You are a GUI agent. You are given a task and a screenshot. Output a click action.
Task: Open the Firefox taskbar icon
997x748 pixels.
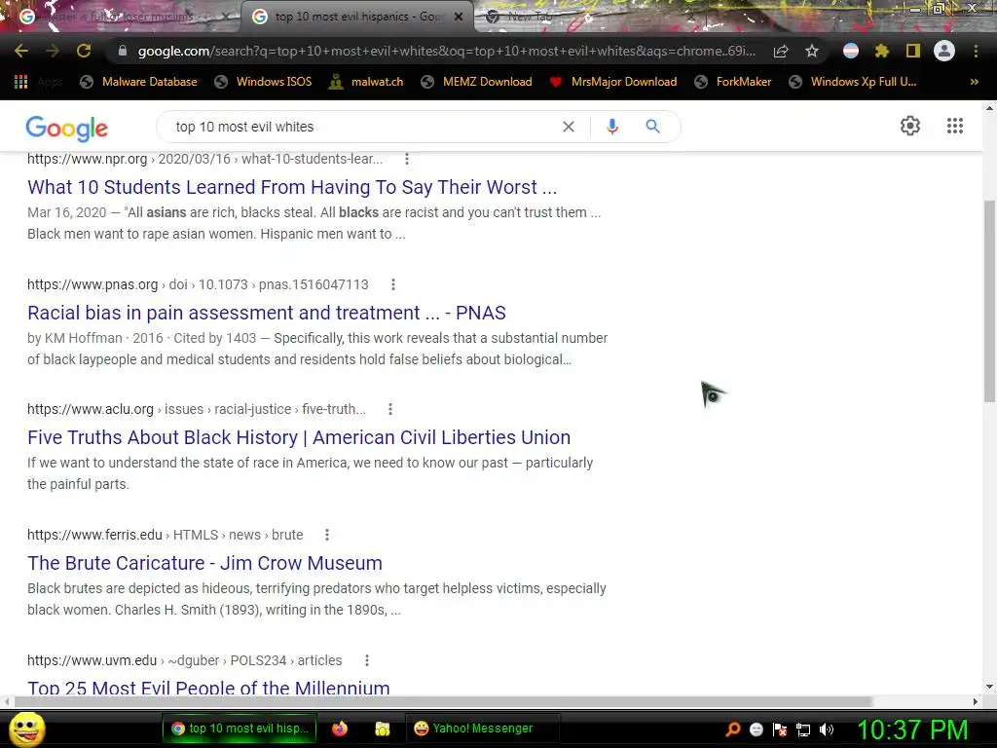coord(340,729)
